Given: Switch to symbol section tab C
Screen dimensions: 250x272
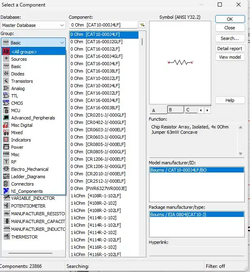Looking at the screenshot, I should click(191, 110).
